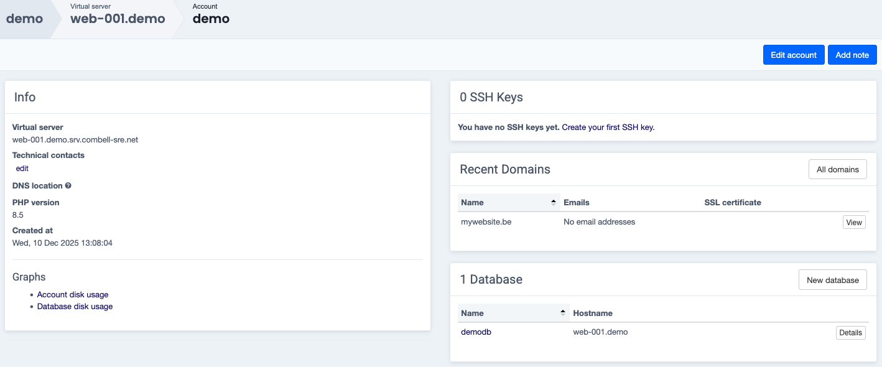The height and width of the screenshot is (367, 882).
Task: View the mywebsite.be domain
Action: pos(853,223)
